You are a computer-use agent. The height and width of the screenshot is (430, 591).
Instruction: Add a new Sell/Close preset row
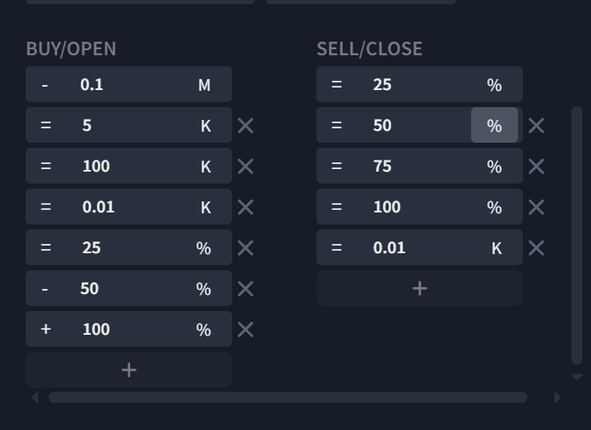click(x=419, y=288)
